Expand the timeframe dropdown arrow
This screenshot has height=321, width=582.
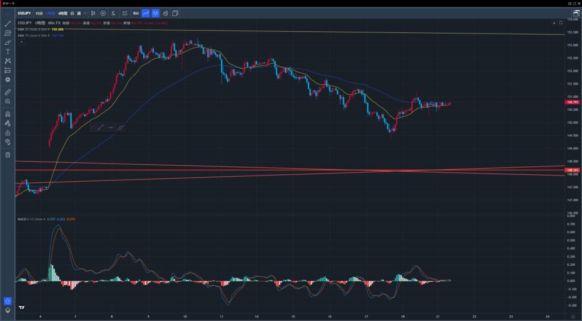[x=85, y=12]
